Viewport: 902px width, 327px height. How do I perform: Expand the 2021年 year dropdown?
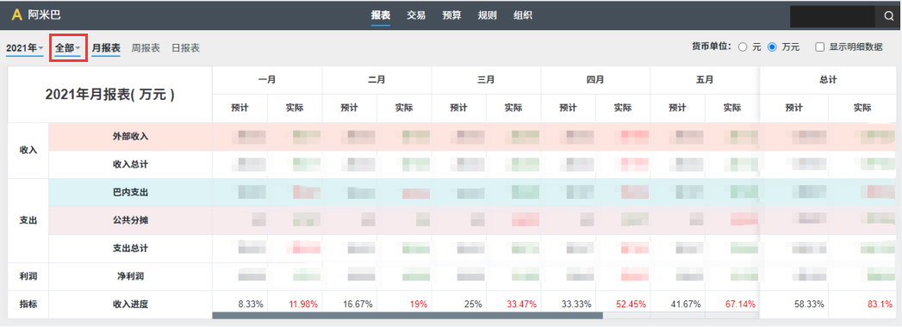[x=25, y=48]
